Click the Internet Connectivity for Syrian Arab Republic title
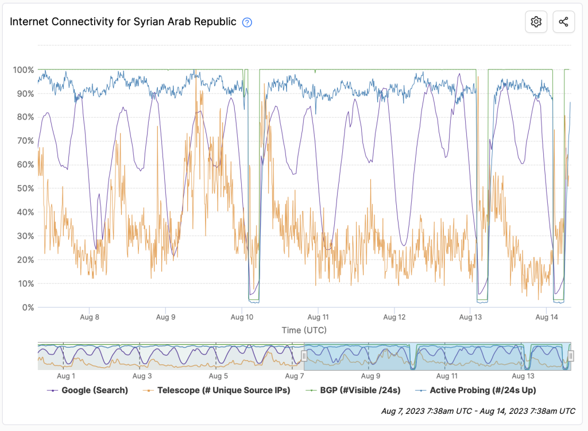588x431 pixels. pos(123,22)
